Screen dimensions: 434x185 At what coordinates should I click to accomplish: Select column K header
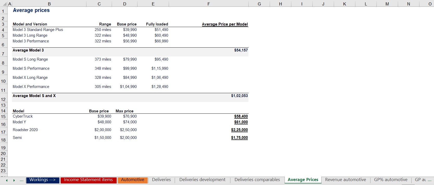tap(344, 4)
